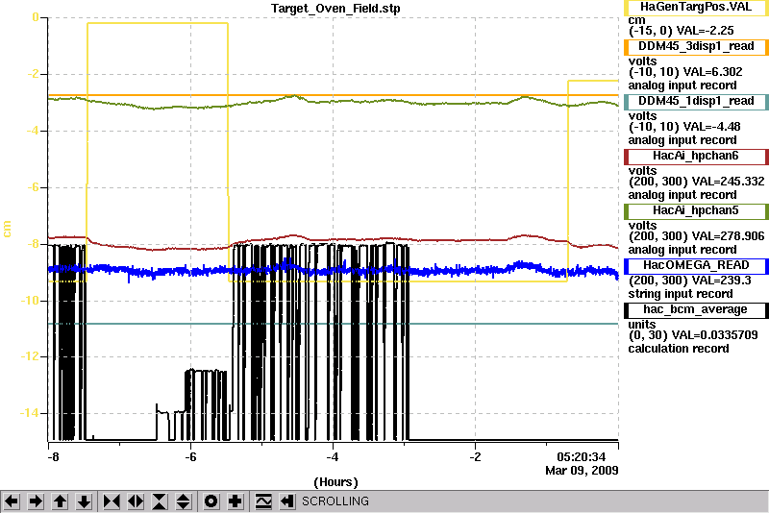This screenshot has height=513, width=769.
Task: Select the HacAi_hpchan6 legend entry
Action: [x=695, y=157]
